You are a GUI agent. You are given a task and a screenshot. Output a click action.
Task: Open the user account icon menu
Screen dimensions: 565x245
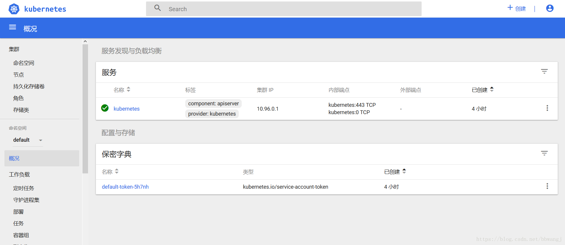(x=550, y=8)
